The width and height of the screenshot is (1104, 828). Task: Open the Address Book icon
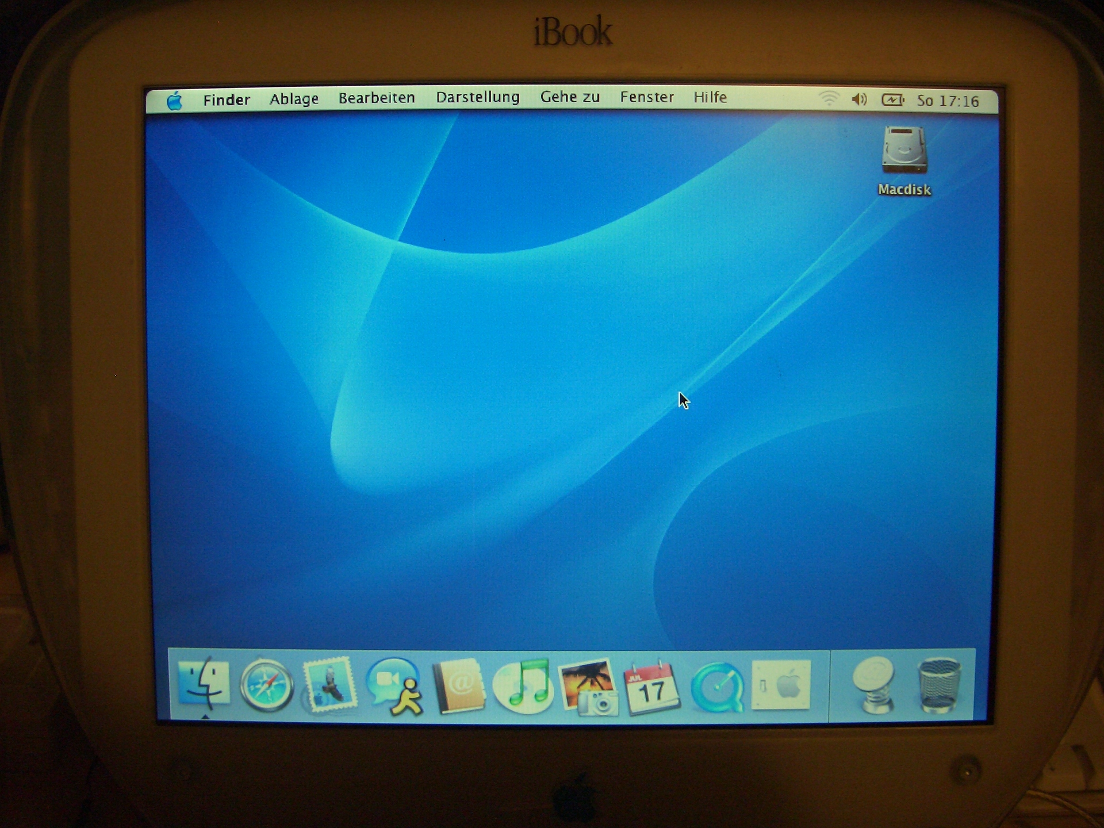click(458, 685)
